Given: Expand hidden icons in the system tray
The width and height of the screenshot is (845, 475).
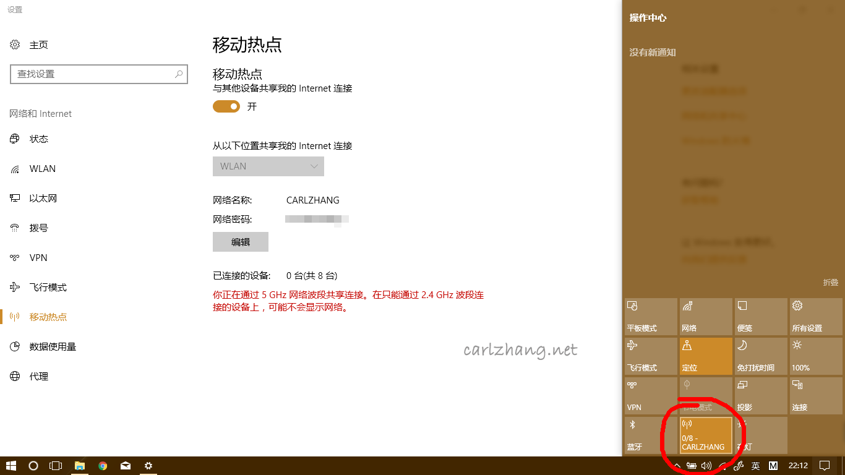Looking at the screenshot, I should click(677, 466).
